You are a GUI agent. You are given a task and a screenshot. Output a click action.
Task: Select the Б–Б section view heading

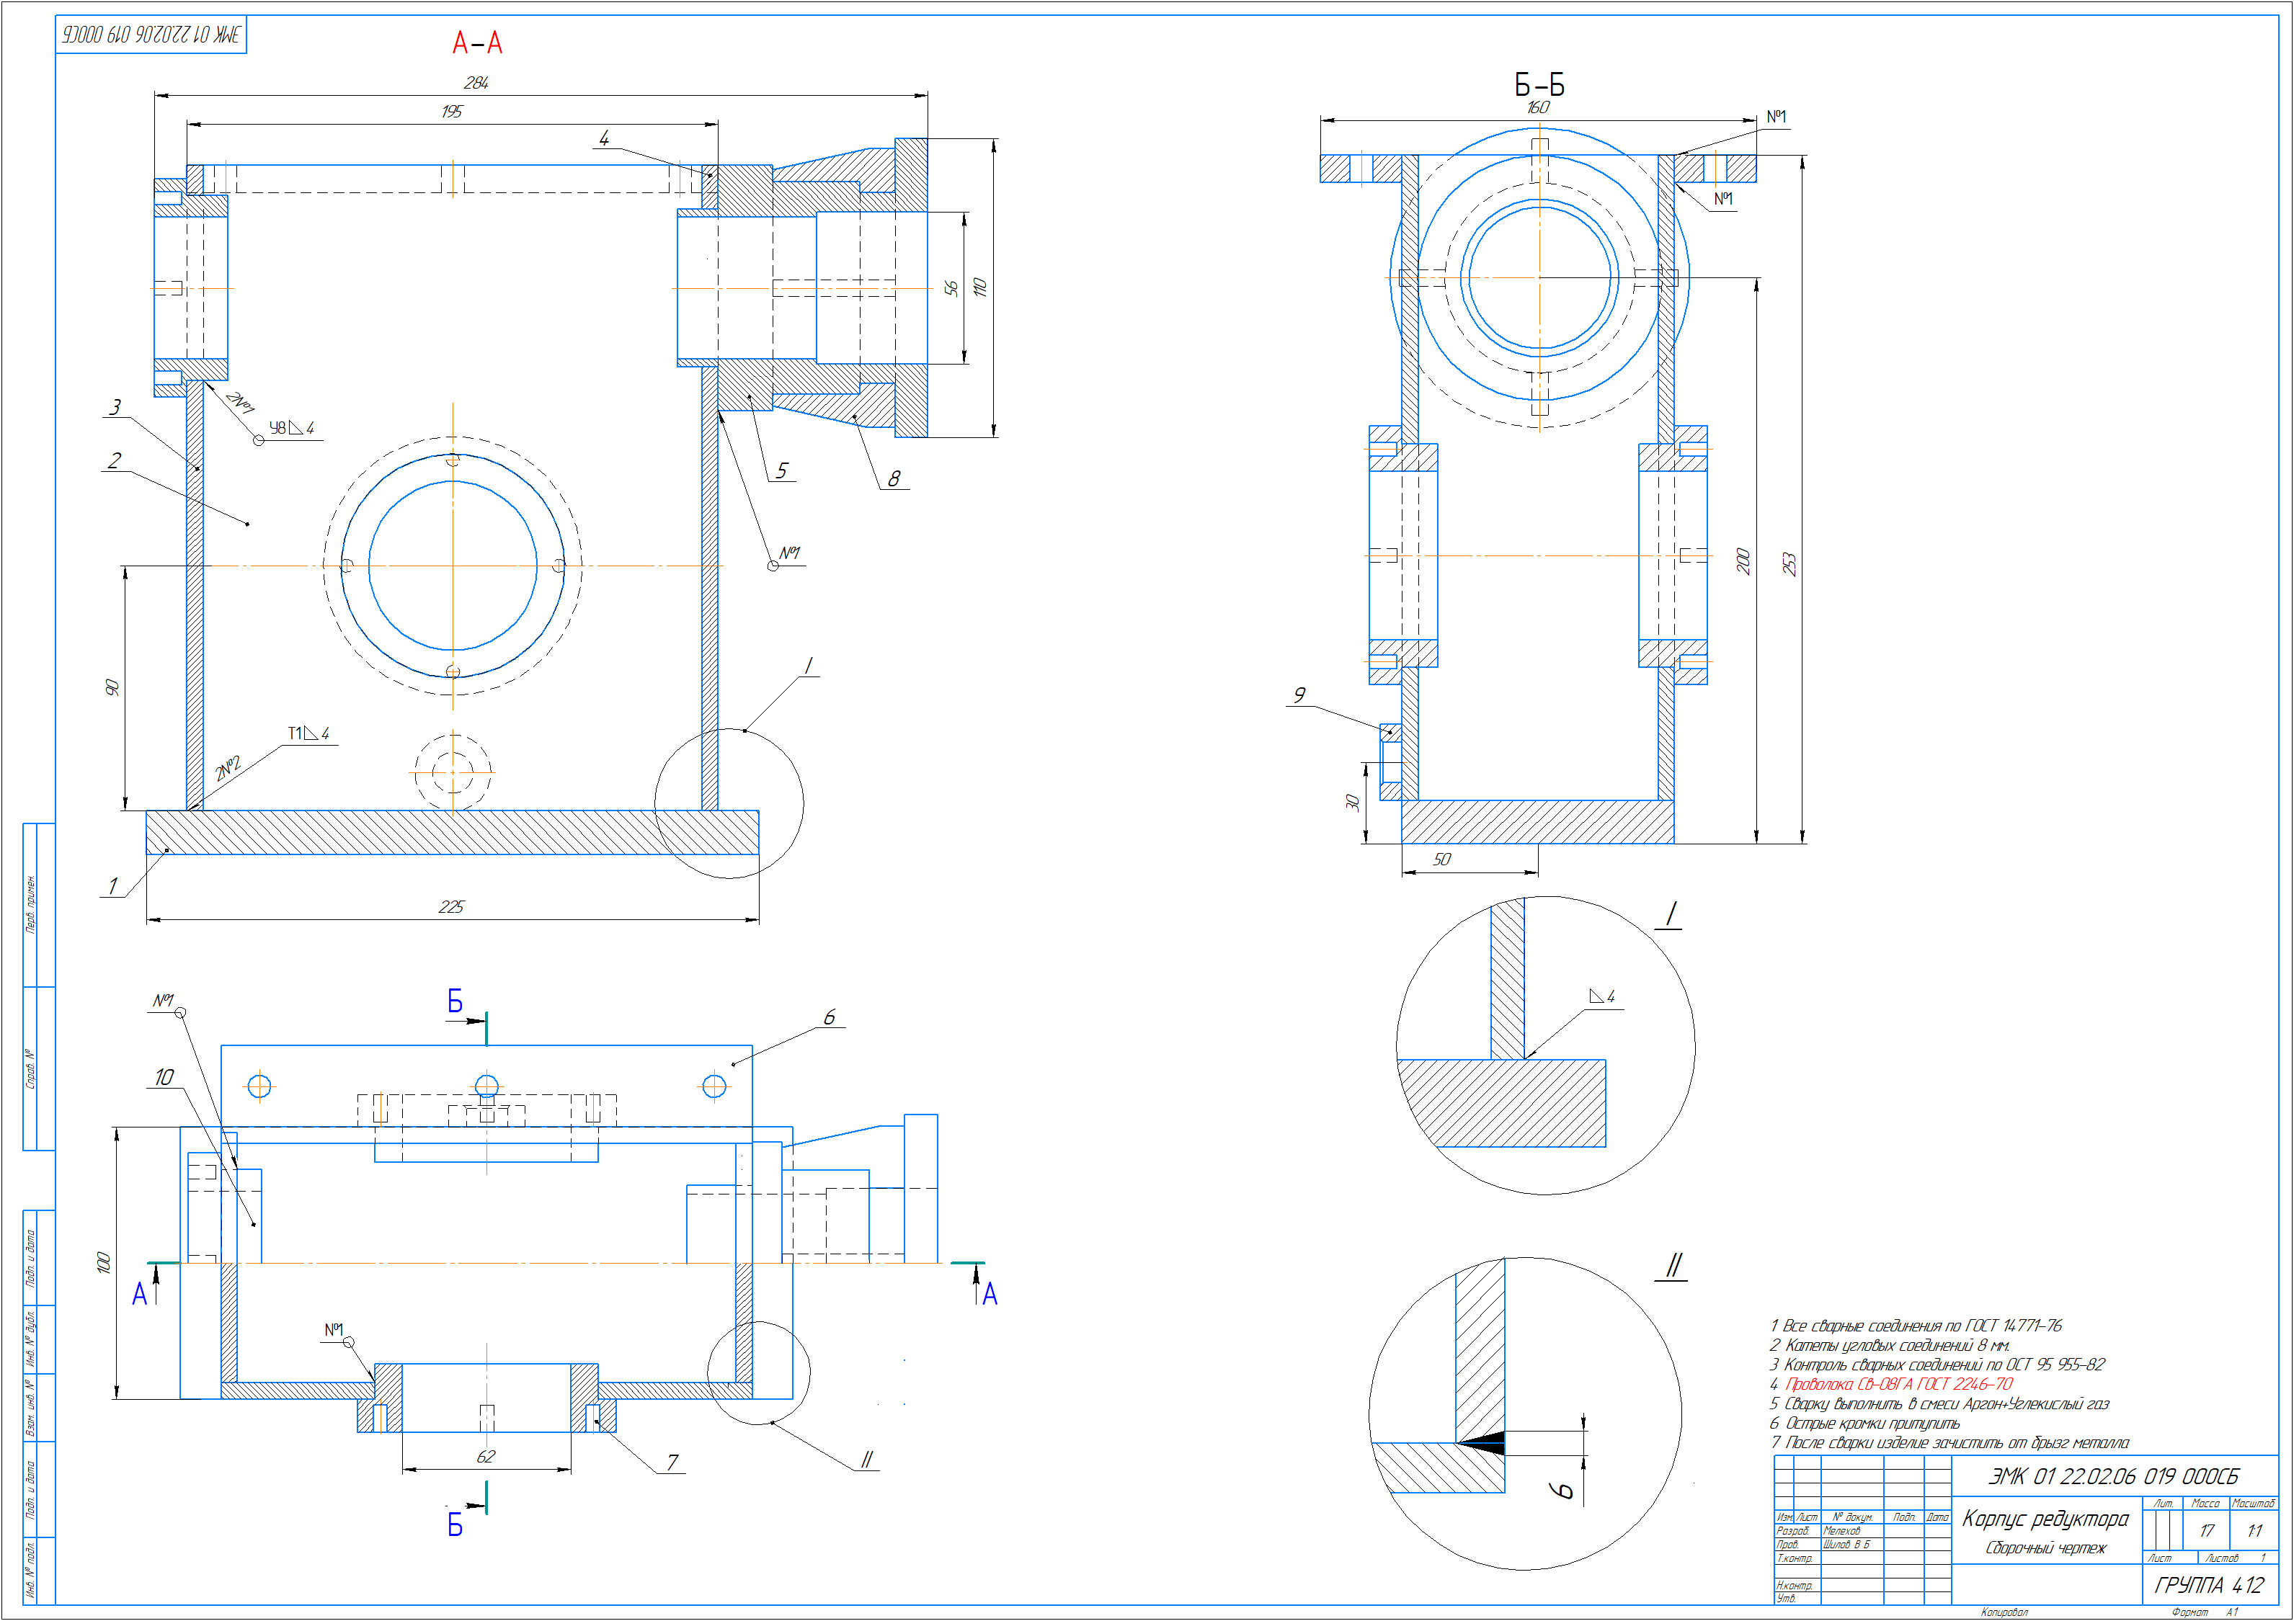point(1539,84)
